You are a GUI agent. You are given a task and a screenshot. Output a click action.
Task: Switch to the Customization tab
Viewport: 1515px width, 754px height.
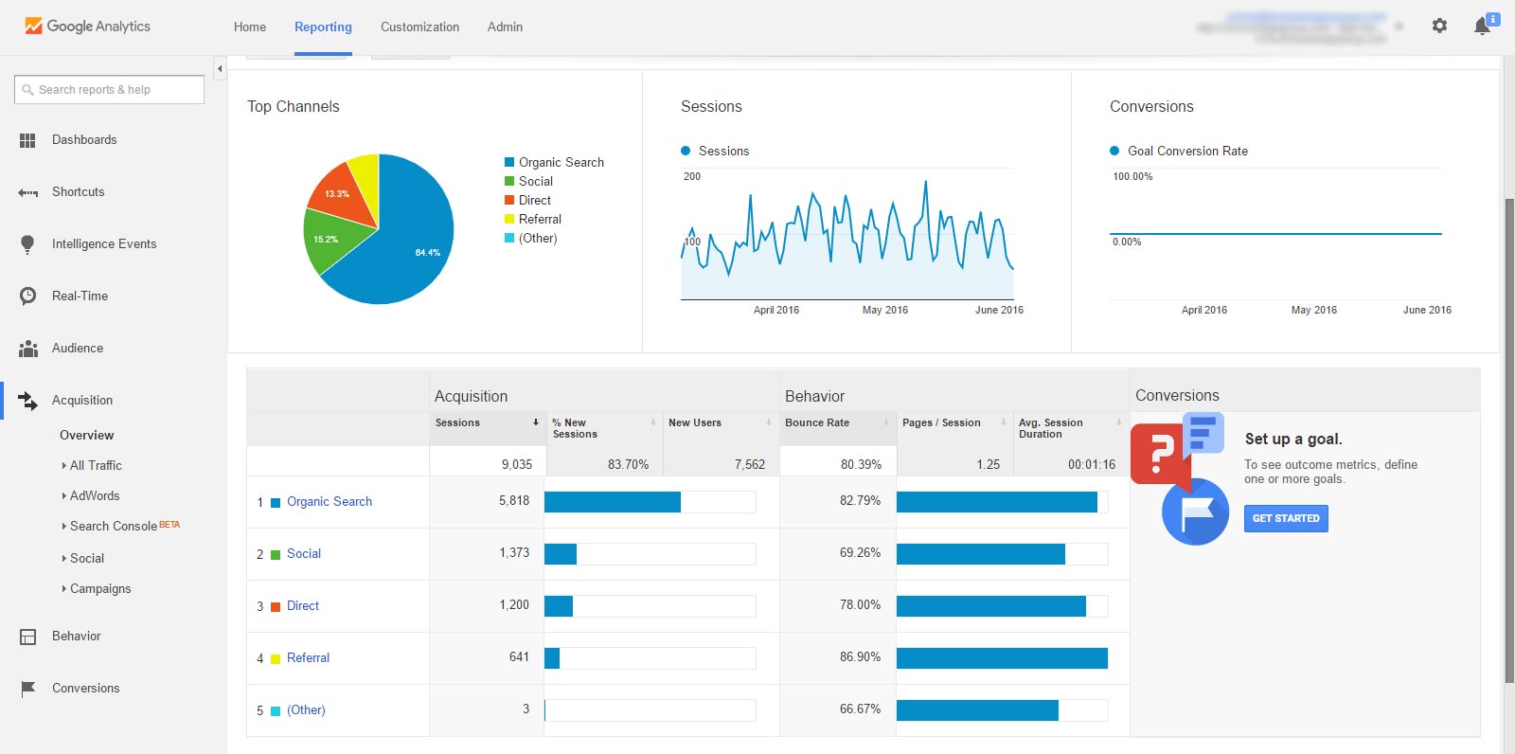pyautogui.click(x=419, y=27)
